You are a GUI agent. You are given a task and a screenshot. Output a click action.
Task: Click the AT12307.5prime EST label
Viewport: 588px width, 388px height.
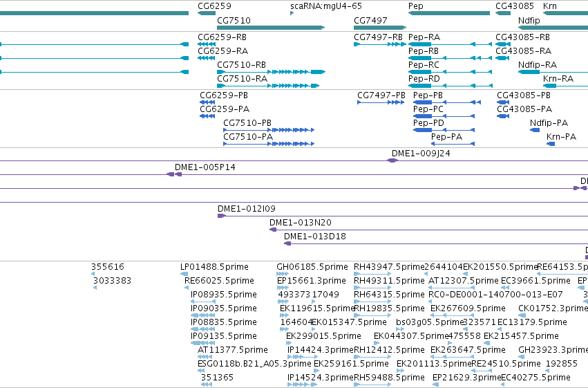pos(464,281)
